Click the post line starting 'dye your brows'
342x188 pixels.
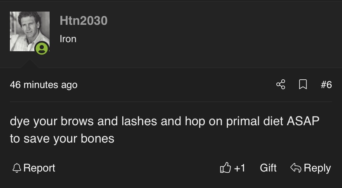click(165, 122)
